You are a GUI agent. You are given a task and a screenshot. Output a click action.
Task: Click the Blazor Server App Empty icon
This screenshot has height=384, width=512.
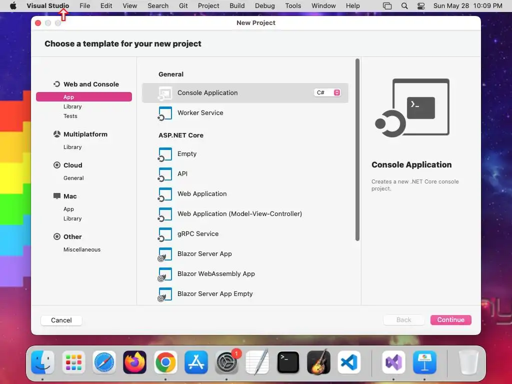click(165, 294)
